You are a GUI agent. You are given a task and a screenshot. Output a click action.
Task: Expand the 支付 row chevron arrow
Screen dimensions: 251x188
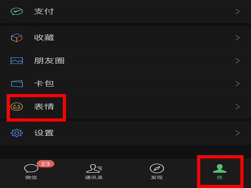238,11
